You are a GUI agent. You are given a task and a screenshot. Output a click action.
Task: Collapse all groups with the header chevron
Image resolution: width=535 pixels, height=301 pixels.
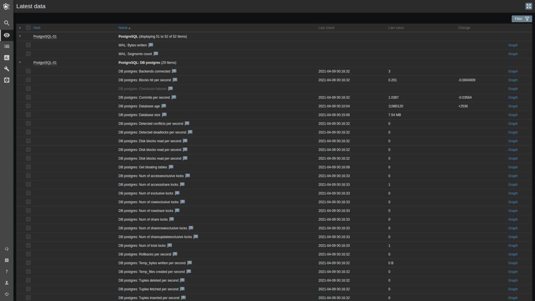tap(20, 28)
